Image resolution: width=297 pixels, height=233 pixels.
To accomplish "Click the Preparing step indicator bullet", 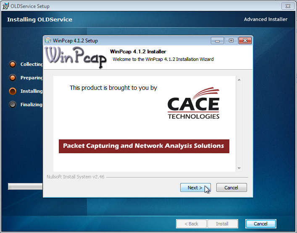I will pyautogui.click(x=13, y=78).
